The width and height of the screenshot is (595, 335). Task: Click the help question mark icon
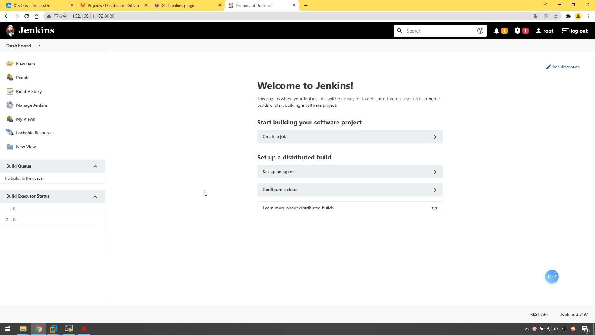tap(480, 31)
